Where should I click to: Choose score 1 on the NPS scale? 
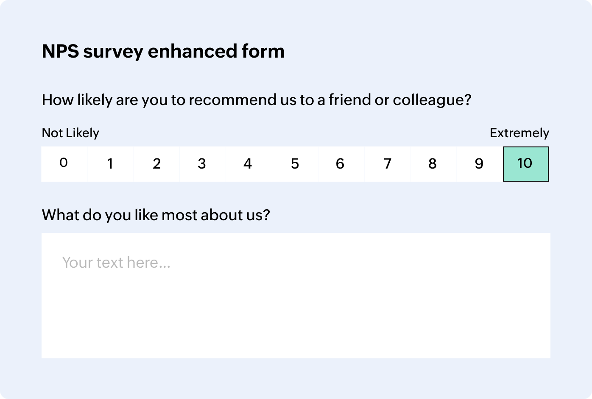(x=110, y=163)
